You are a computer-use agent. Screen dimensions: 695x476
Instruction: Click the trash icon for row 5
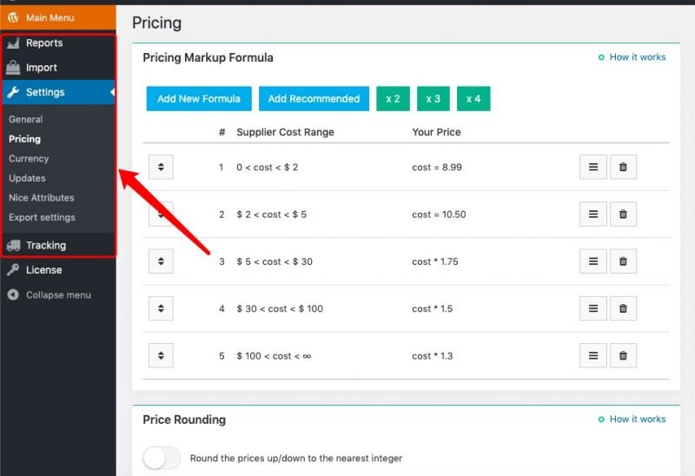pos(623,355)
